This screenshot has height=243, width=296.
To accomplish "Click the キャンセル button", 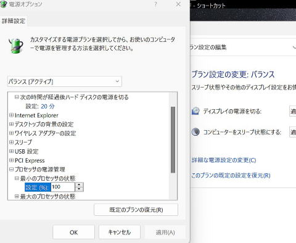I will tap(120, 233).
